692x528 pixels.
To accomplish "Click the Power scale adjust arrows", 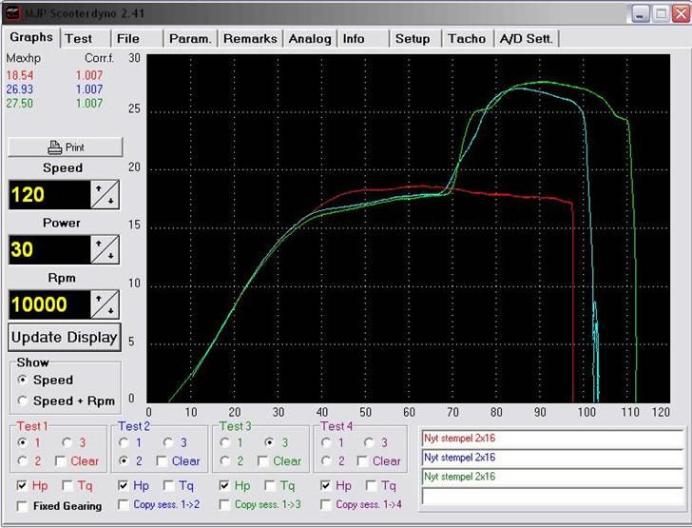I will 105,250.
